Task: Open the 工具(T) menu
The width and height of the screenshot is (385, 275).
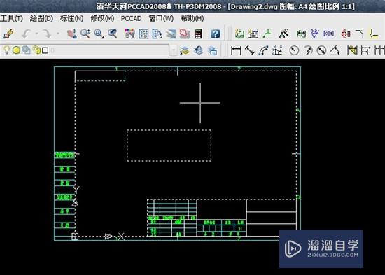Action: pyautogui.click(x=11, y=18)
